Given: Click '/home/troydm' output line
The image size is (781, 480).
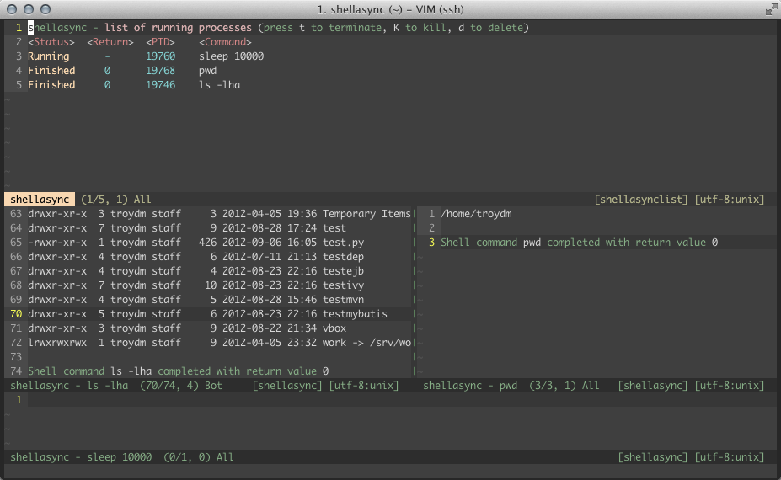Looking at the screenshot, I should click(476, 214).
